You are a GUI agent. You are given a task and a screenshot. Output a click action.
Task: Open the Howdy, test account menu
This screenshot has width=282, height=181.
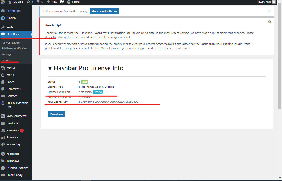tap(266, 2)
